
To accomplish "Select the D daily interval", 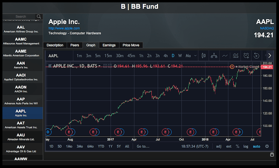I will (173, 56).
